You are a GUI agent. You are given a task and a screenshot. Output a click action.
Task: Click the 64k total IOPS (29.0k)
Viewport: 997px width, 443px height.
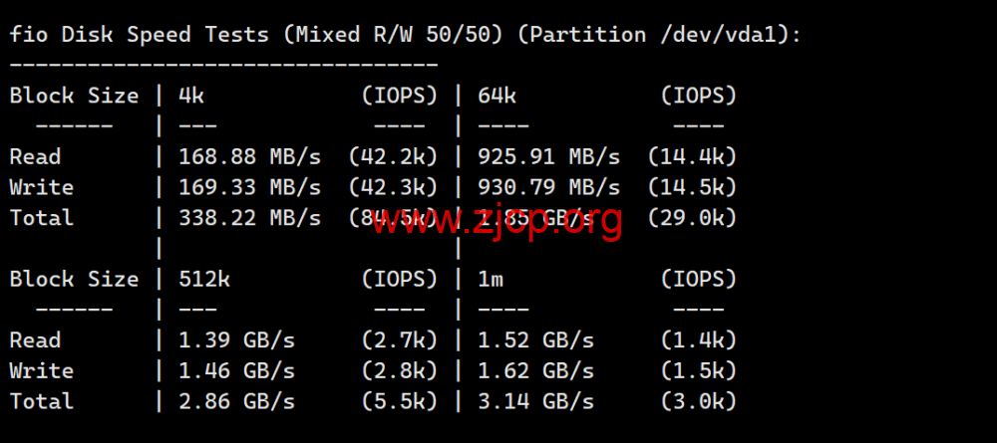[693, 218]
